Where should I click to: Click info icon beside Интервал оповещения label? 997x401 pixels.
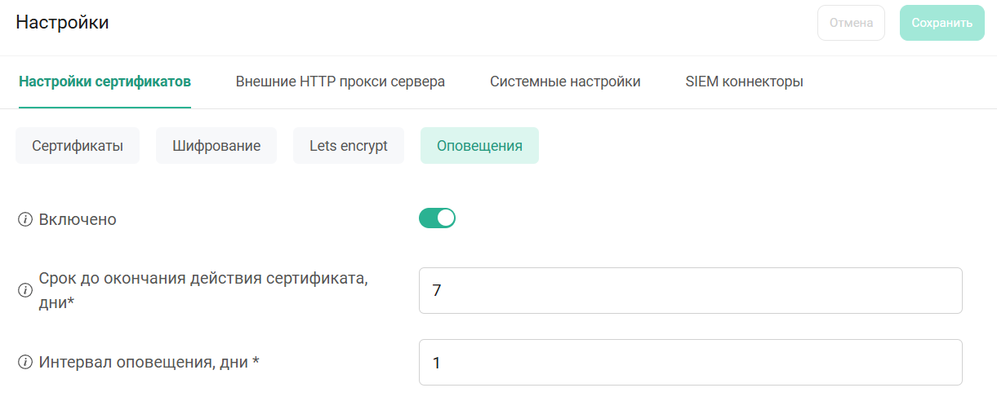tap(24, 362)
